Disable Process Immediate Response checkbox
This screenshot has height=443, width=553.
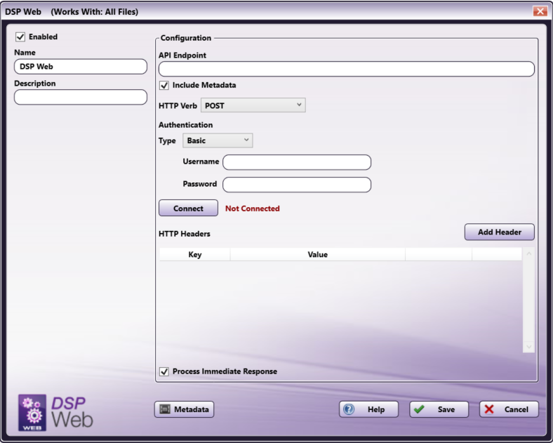(165, 371)
